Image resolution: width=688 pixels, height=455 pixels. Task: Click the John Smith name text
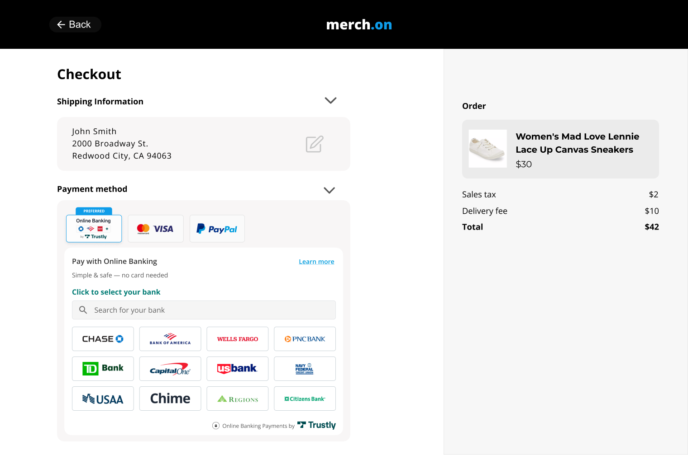[x=94, y=131]
